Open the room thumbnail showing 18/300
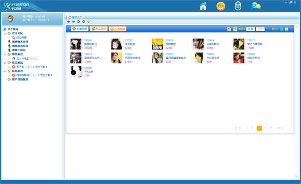This screenshot has width=301, height=184. 76,44
